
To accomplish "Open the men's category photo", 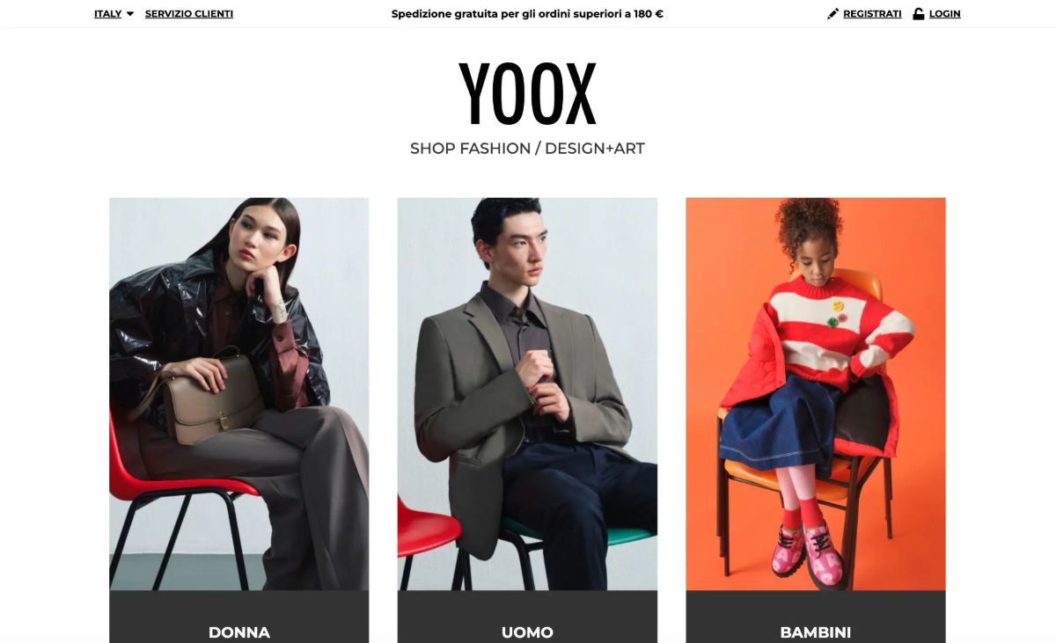I will [x=527, y=394].
